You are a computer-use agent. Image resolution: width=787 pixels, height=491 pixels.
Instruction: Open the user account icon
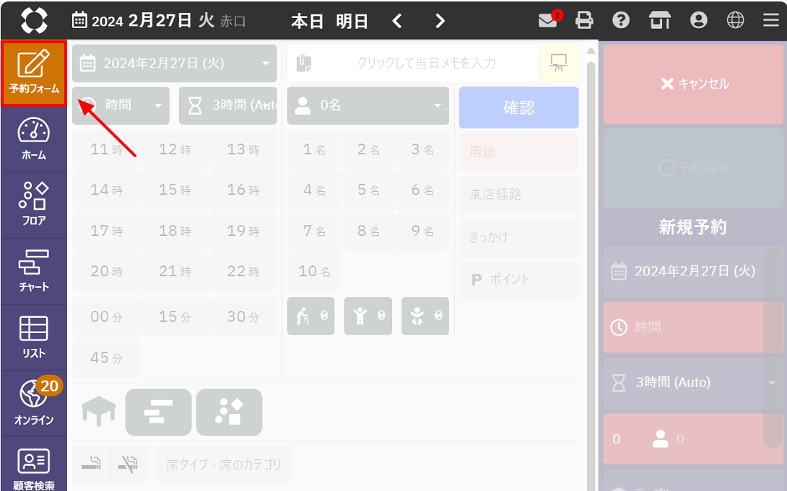[698, 20]
